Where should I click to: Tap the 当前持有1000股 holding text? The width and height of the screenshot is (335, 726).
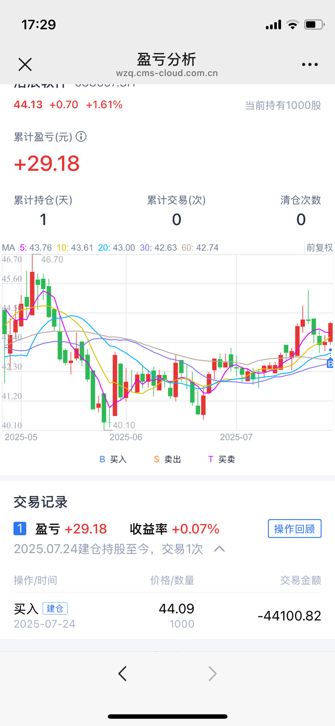(283, 105)
